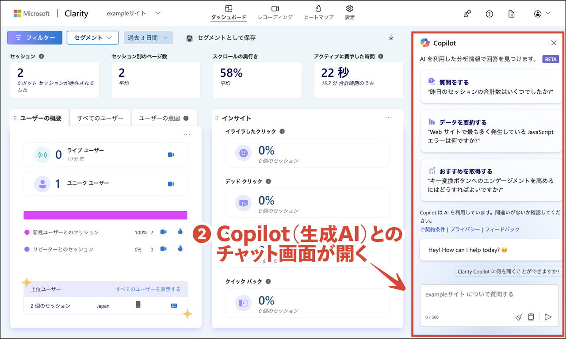Click the purple new-user session bar
This screenshot has height=339, width=566.
click(x=105, y=215)
